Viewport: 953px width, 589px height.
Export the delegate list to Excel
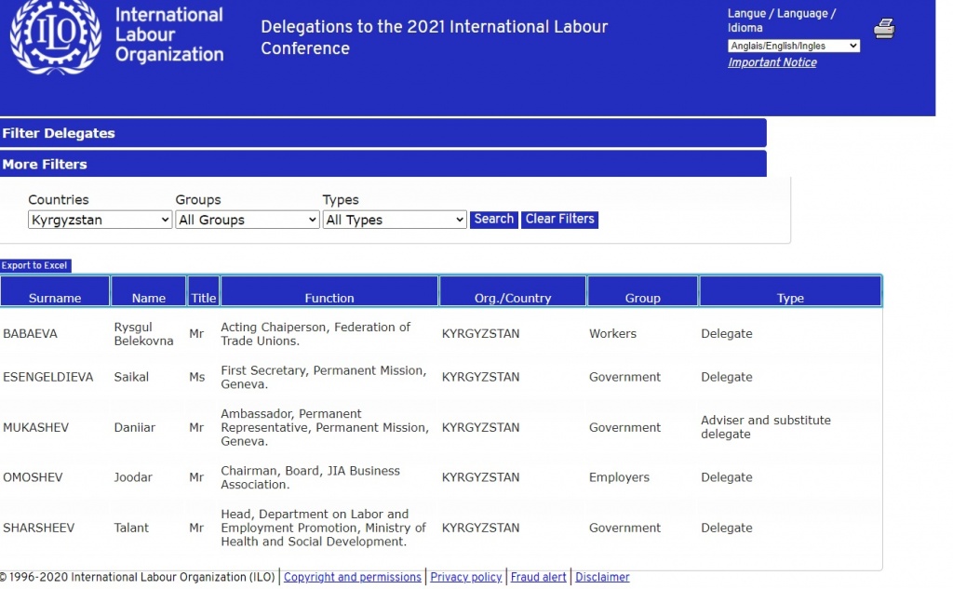(35, 266)
